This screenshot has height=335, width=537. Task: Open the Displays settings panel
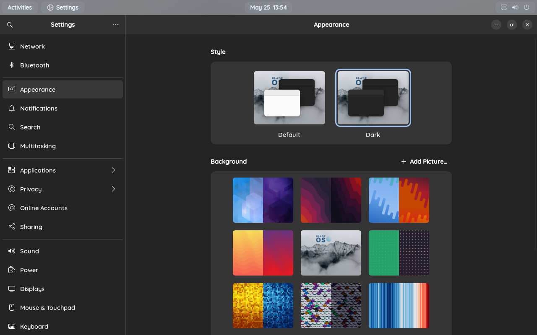point(63,289)
